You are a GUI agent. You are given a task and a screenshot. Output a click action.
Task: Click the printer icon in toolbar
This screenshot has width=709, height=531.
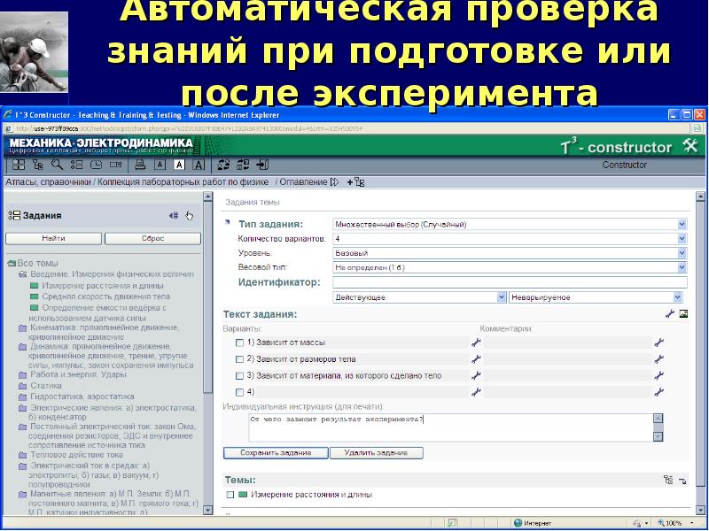point(139,165)
